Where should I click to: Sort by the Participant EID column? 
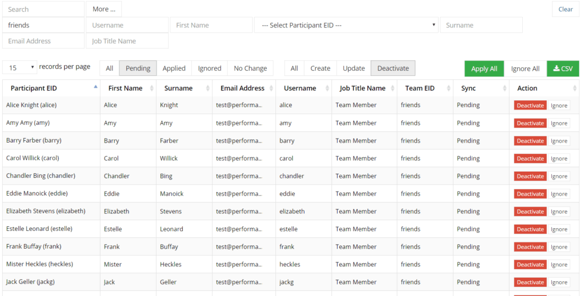coord(51,88)
